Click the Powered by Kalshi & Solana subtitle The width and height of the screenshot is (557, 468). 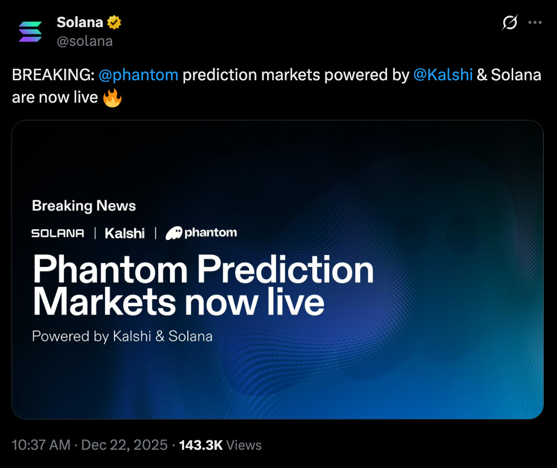(123, 336)
